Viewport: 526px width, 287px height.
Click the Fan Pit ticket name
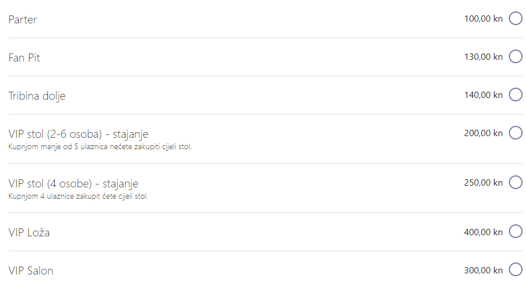pos(25,58)
